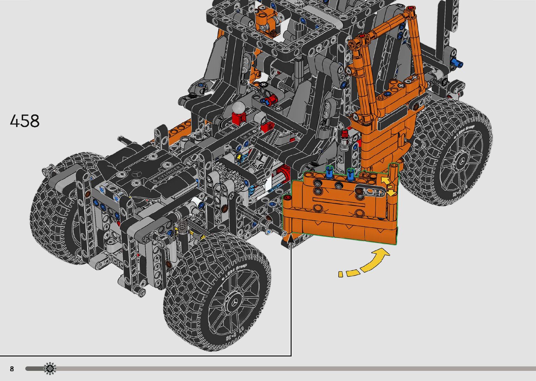Click the yellow cross connector in the chassis
This screenshot has width=536, height=381.
click(x=239, y=157)
